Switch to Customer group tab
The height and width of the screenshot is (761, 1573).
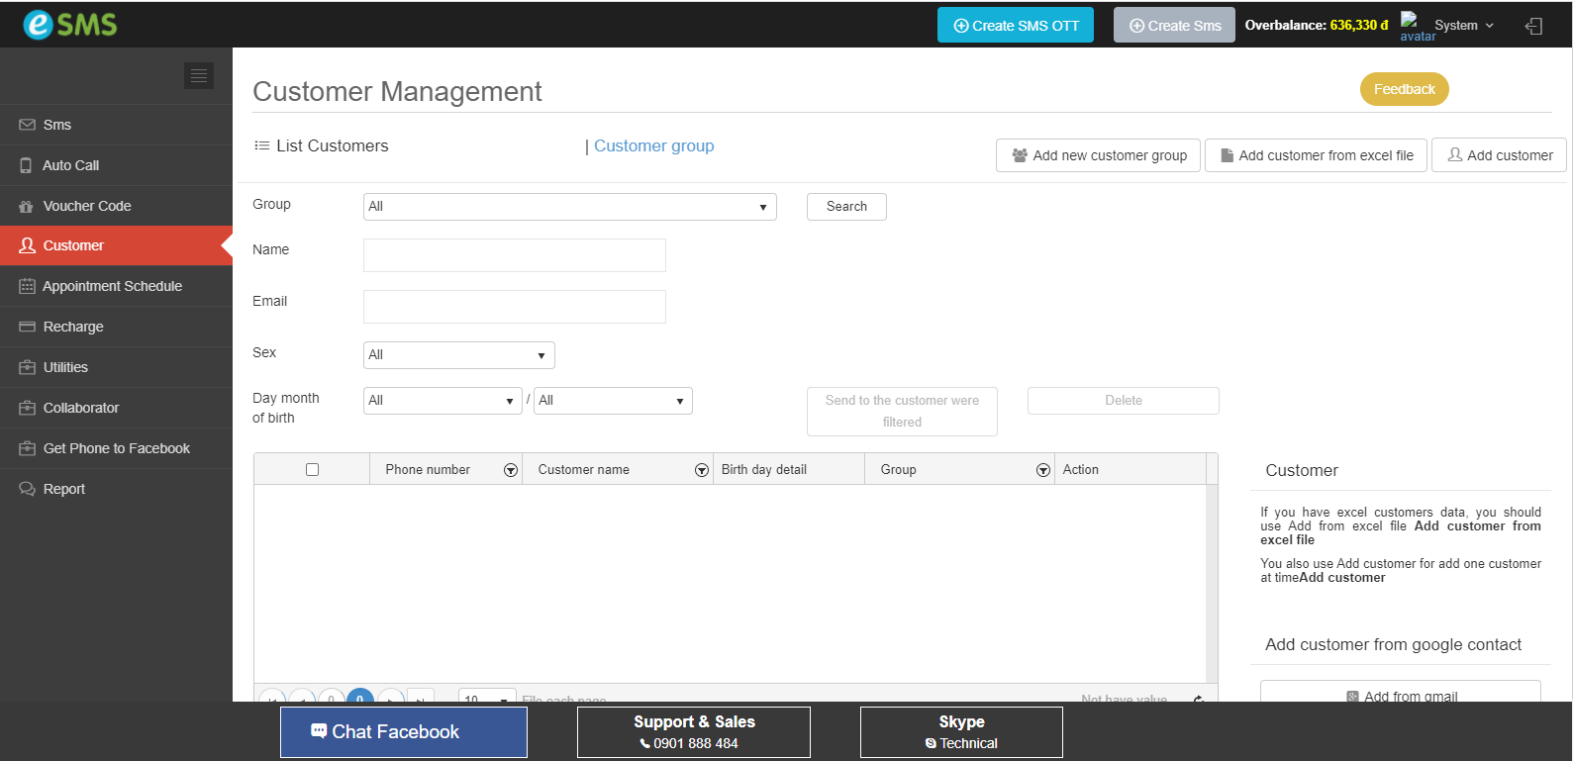coord(653,146)
